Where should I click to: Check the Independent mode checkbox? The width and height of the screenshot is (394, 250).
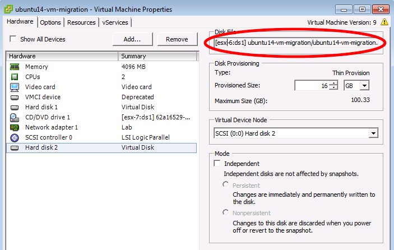[x=217, y=164]
